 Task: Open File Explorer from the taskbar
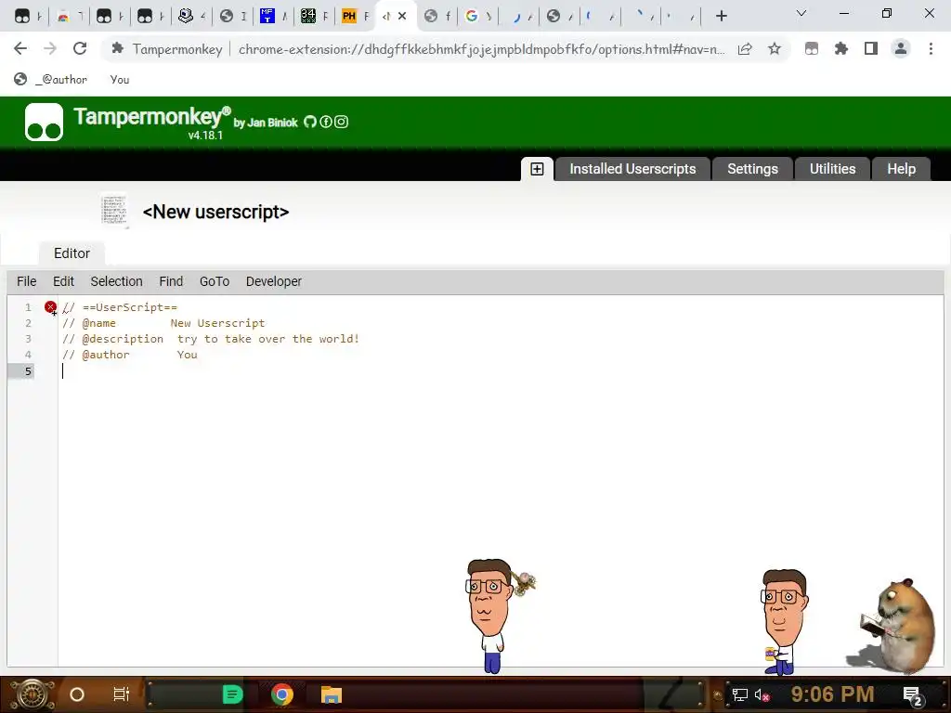(x=332, y=694)
